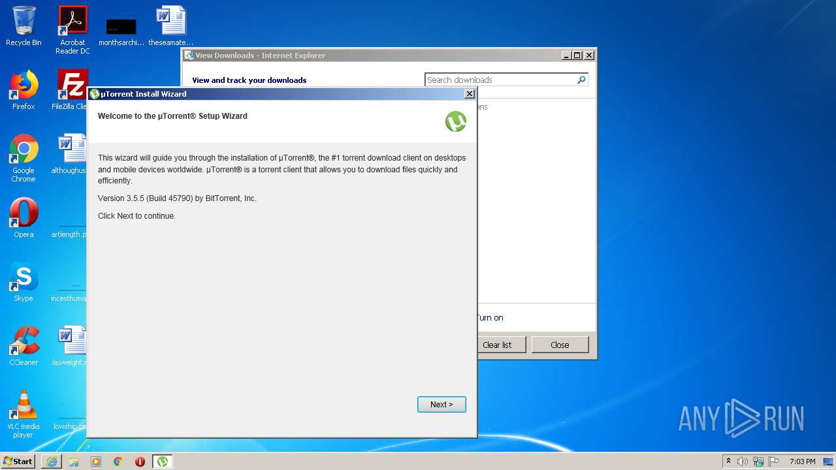Click the network tray icon
The height and width of the screenshot is (470, 836).
click(758, 462)
